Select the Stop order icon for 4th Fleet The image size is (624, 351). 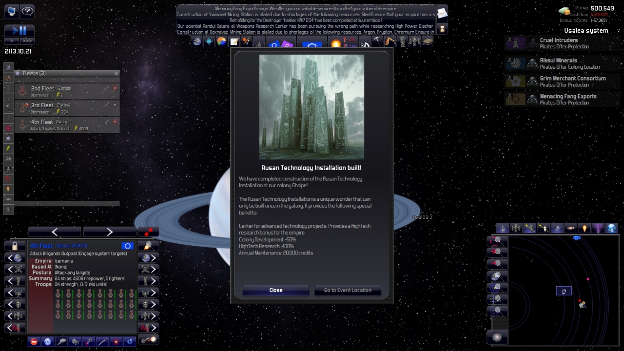(34, 341)
